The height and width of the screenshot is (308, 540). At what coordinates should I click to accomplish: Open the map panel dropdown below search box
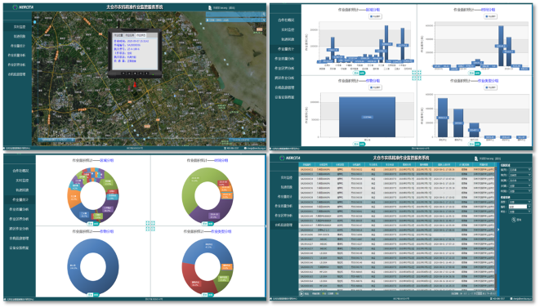pyautogui.click(x=235, y=20)
